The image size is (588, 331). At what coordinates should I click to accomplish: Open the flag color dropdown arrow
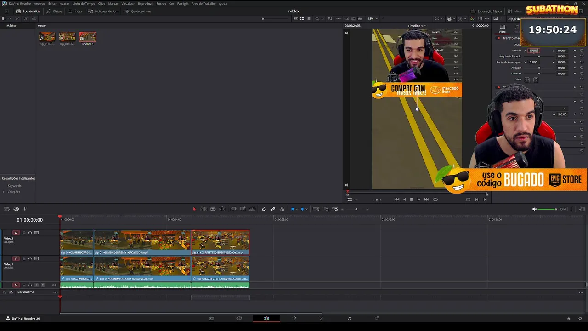[296, 209]
